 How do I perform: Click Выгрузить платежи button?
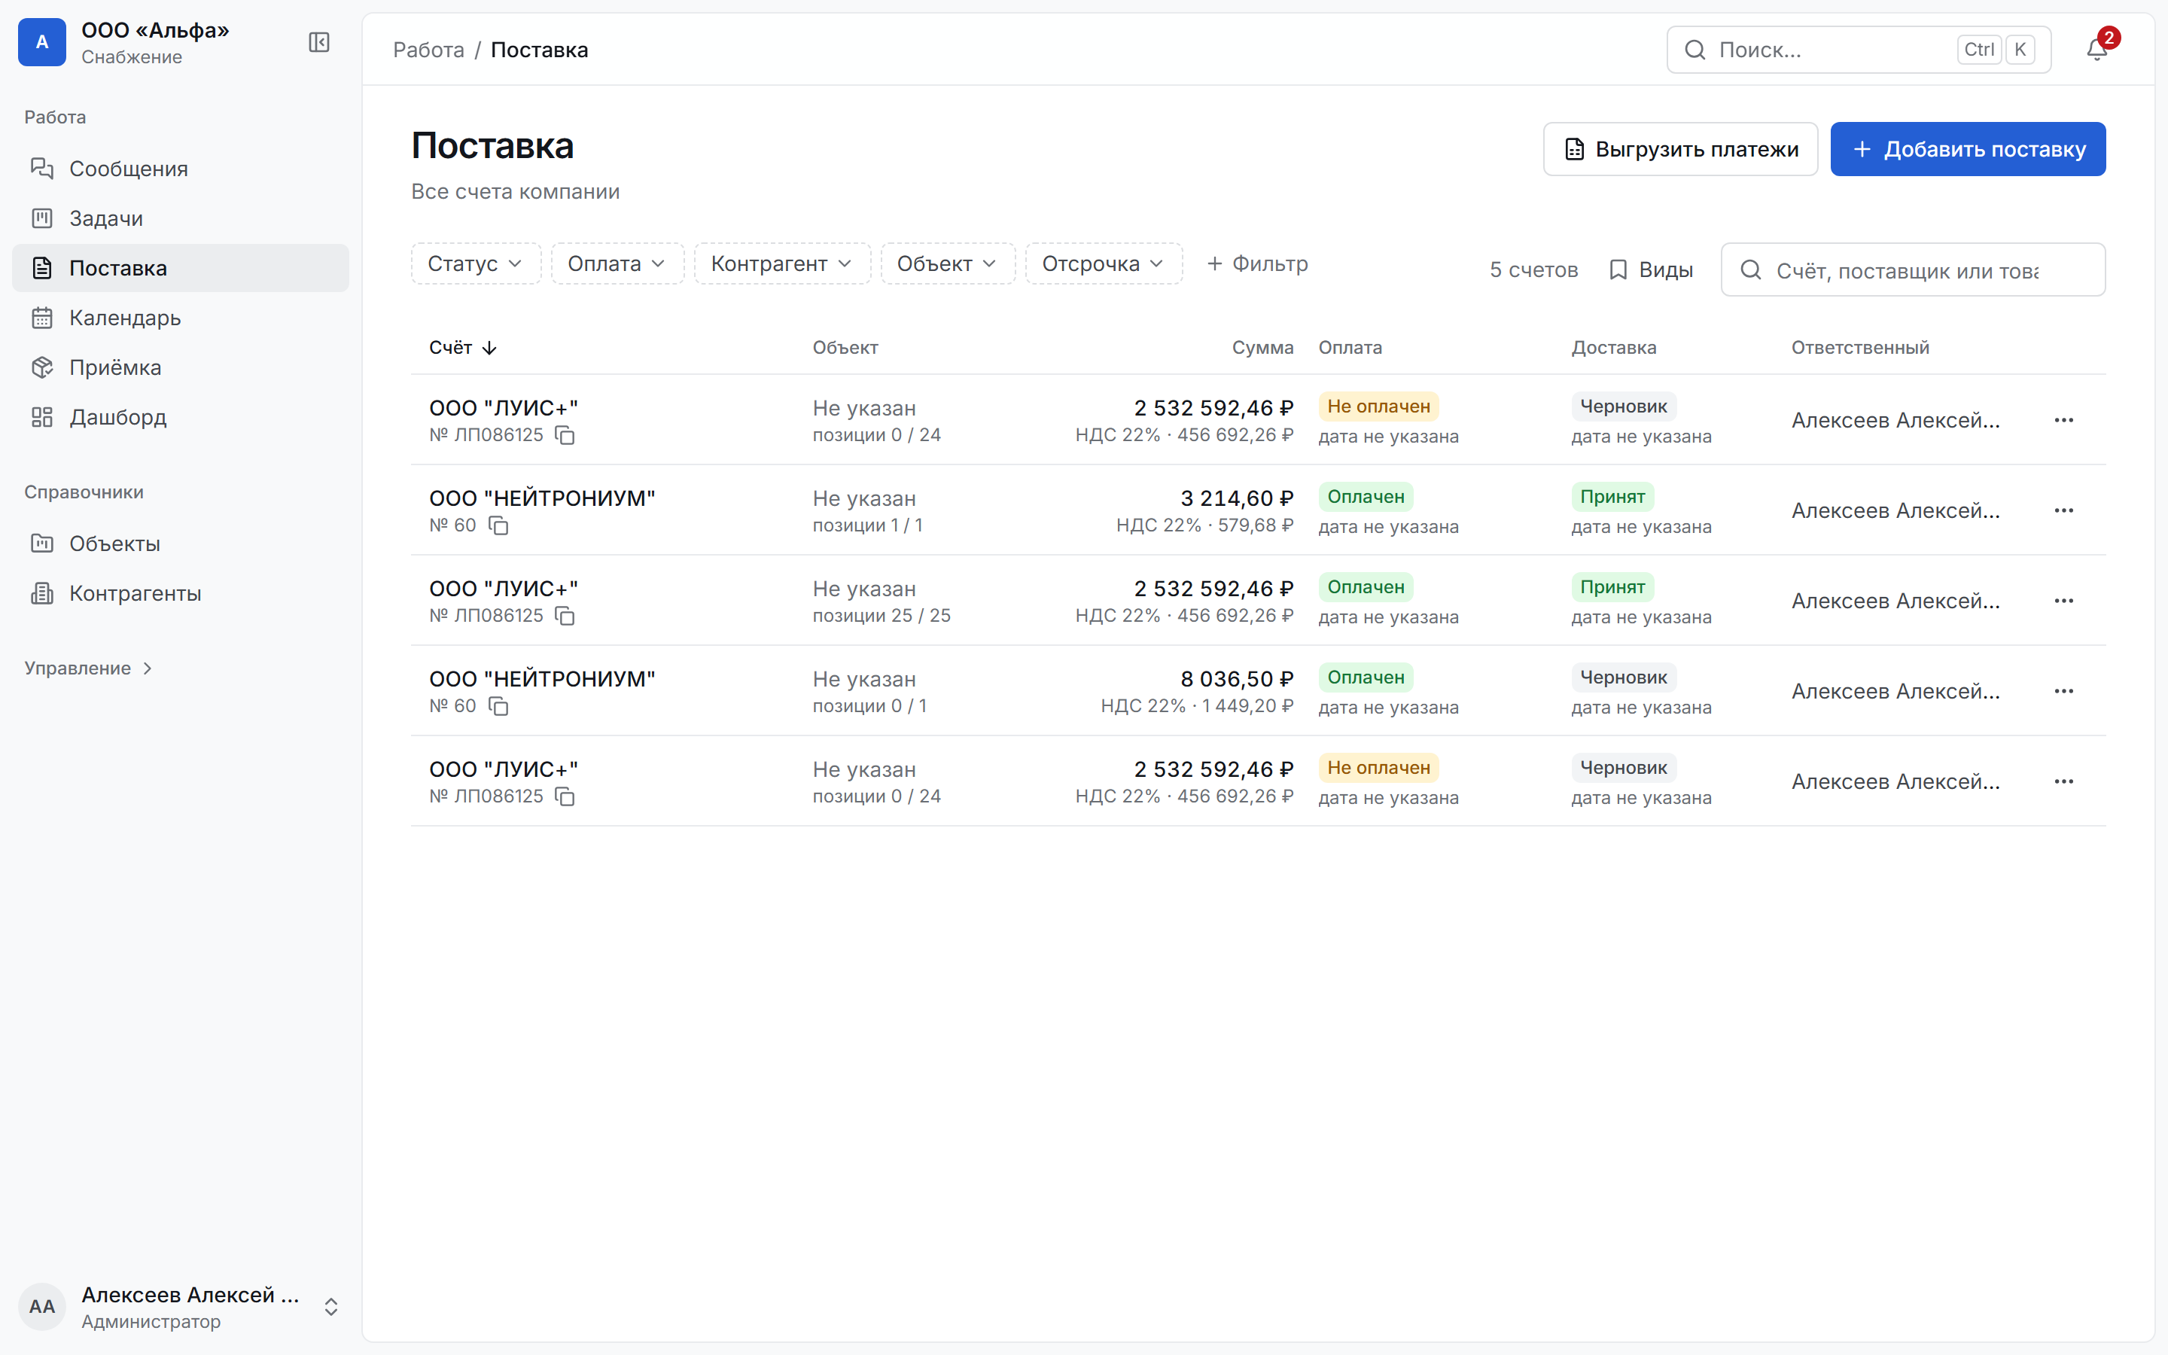1679,149
